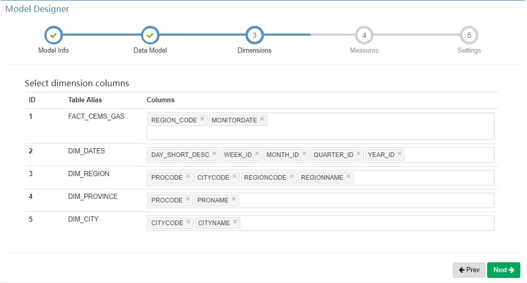
Task: Click the Settings step label
Action: (x=469, y=51)
